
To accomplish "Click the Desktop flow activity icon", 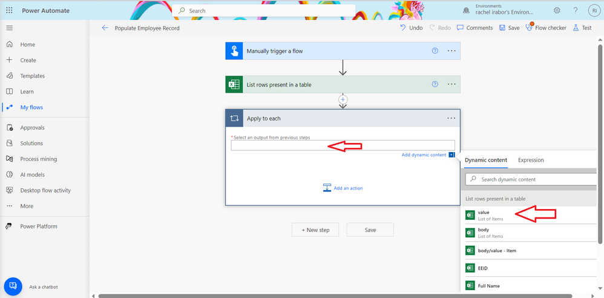I will click(x=10, y=190).
